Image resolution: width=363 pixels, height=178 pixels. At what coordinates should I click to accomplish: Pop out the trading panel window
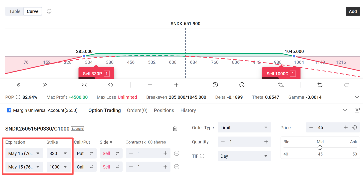coord(357,110)
